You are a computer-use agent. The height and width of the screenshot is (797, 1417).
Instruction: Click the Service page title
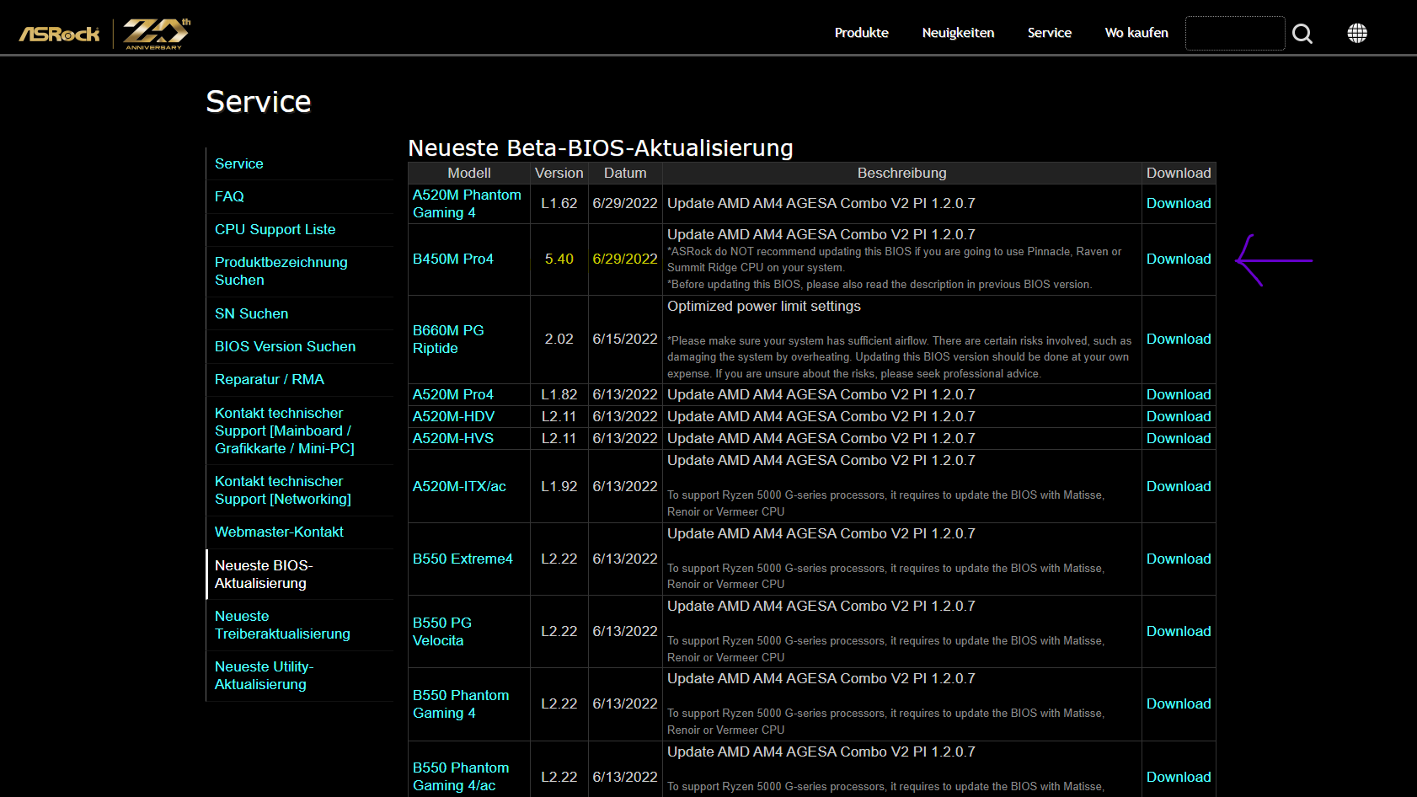(259, 101)
